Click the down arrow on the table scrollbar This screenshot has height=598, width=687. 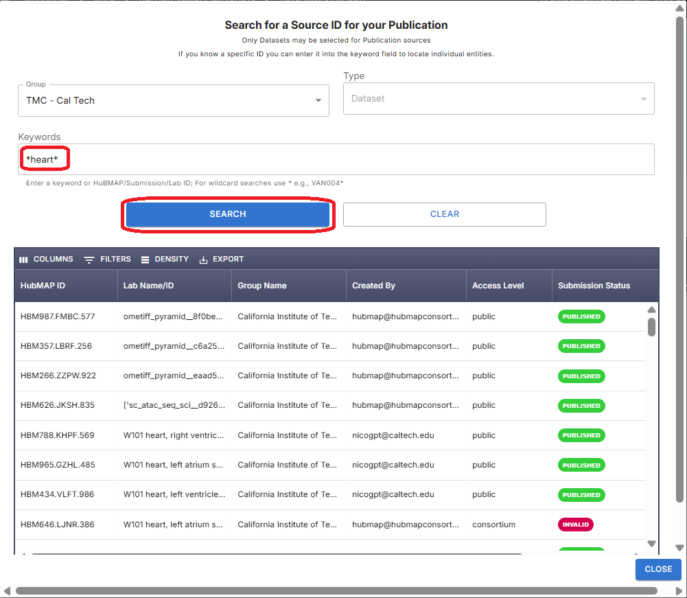point(651,544)
